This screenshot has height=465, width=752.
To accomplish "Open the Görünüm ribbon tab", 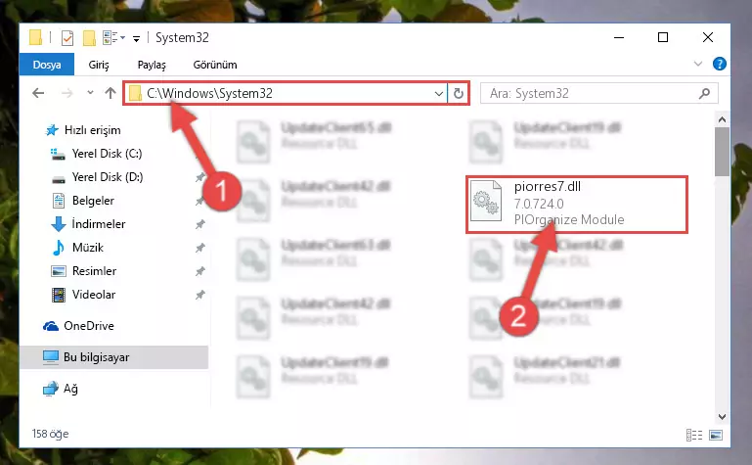I will (215, 65).
